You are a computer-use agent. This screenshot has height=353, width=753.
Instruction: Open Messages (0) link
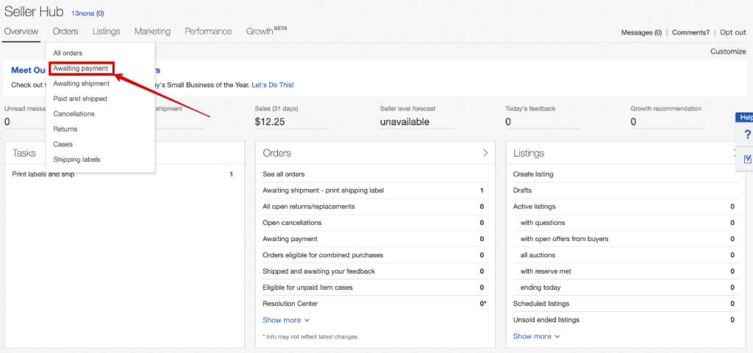641,32
